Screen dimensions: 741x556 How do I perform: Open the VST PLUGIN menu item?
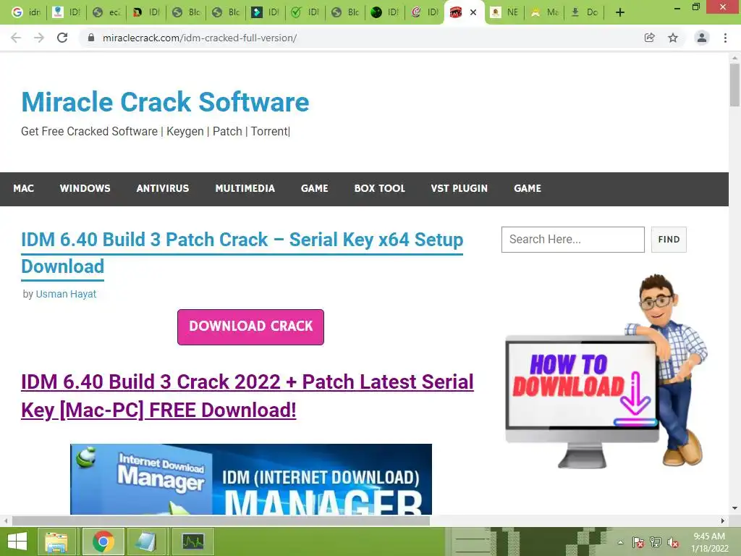[459, 189]
